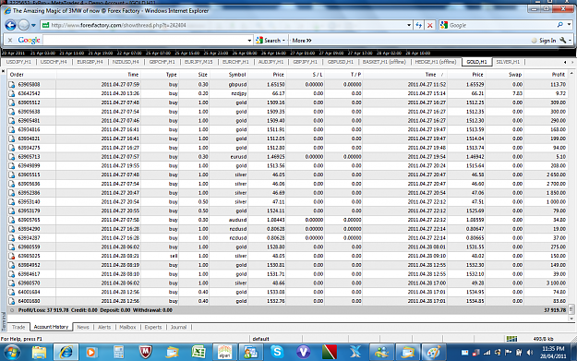This screenshot has height=361, width=577.
Task: Switch to the SILVER,H1 chart tab
Action: [508, 62]
